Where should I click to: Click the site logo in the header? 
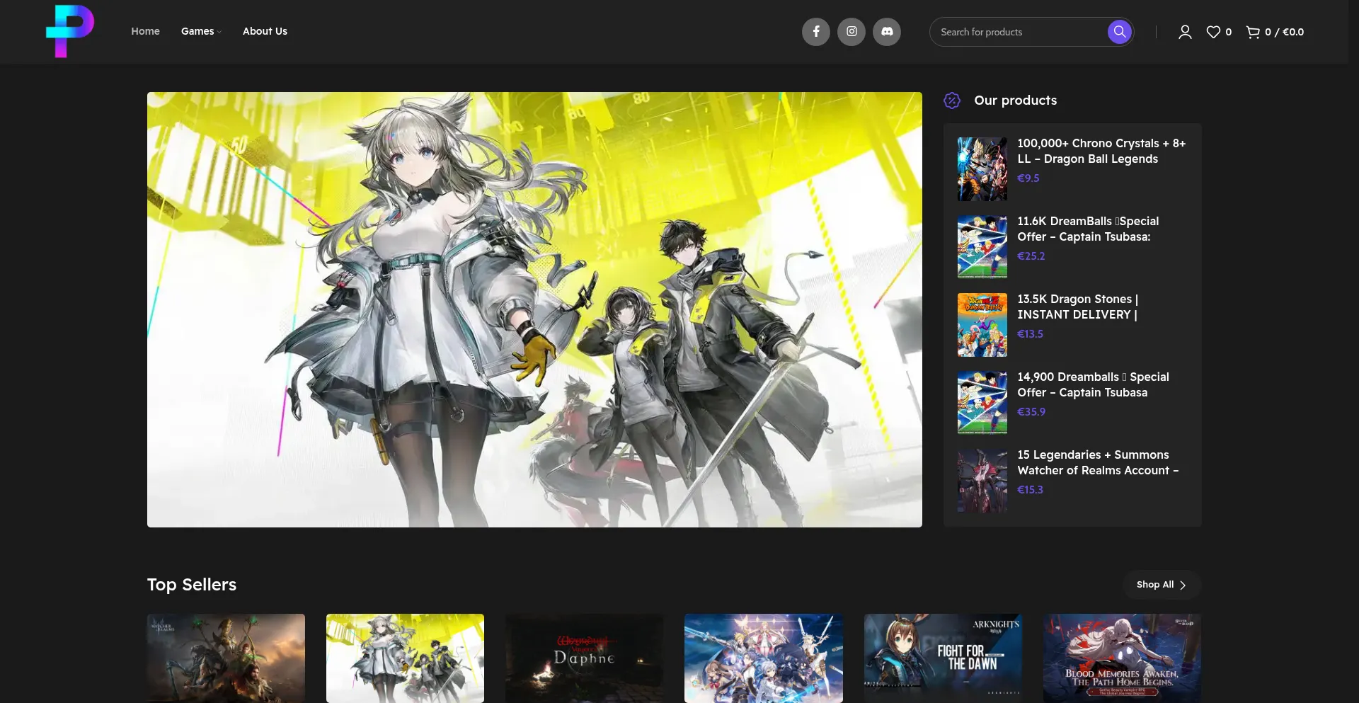(70, 31)
